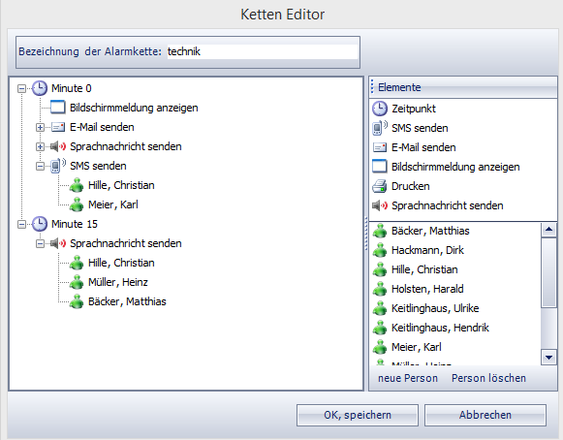Expand the E-Mail senden node
Screen dimensions: 563x440
click(x=41, y=127)
